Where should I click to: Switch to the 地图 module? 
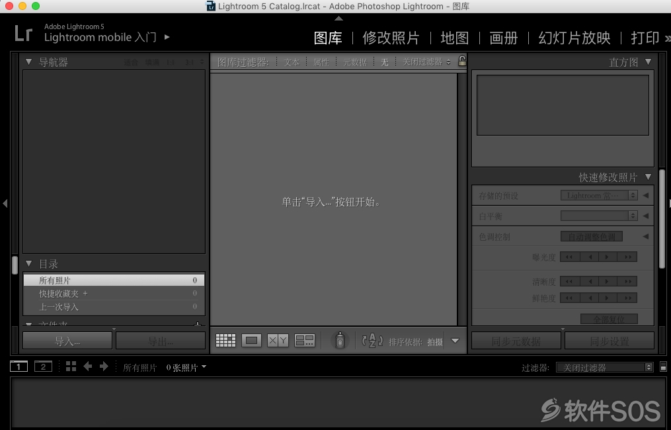(x=454, y=38)
